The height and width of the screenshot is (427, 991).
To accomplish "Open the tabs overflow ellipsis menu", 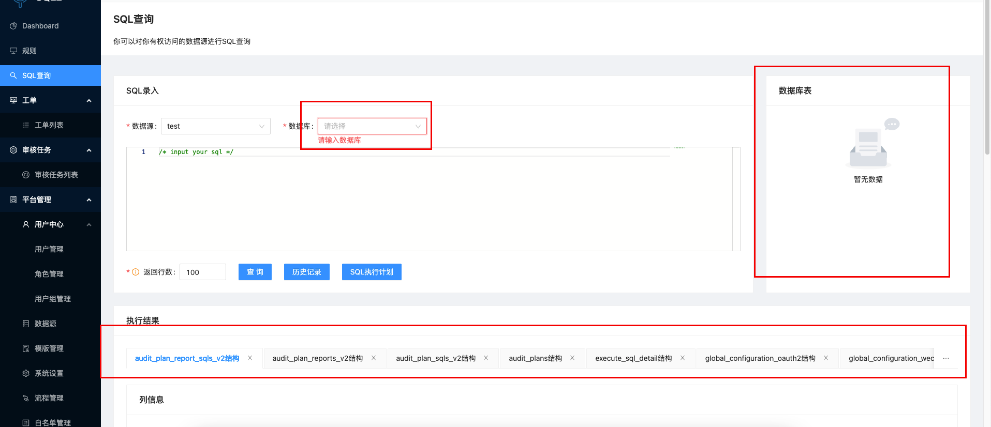I will (x=946, y=358).
